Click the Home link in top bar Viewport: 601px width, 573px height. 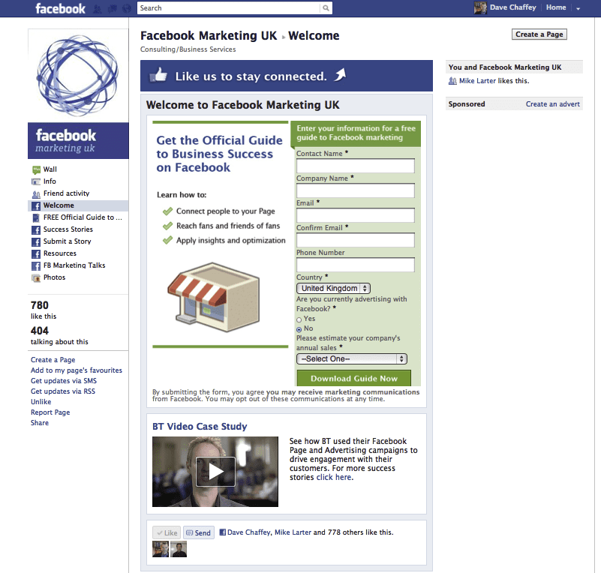coord(556,7)
